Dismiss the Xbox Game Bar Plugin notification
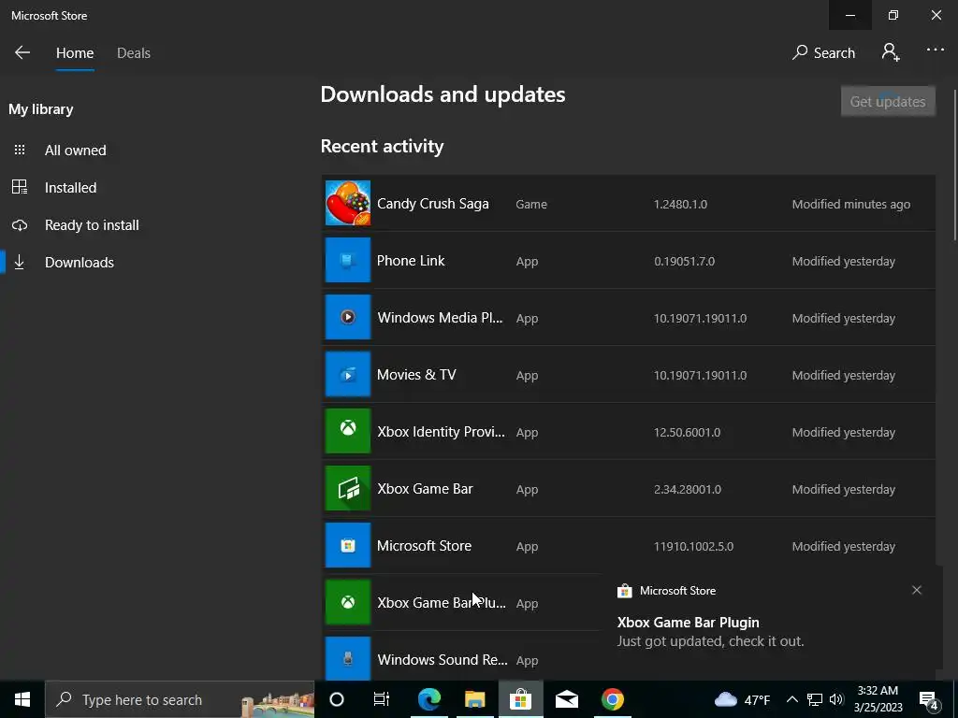 [x=917, y=590]
